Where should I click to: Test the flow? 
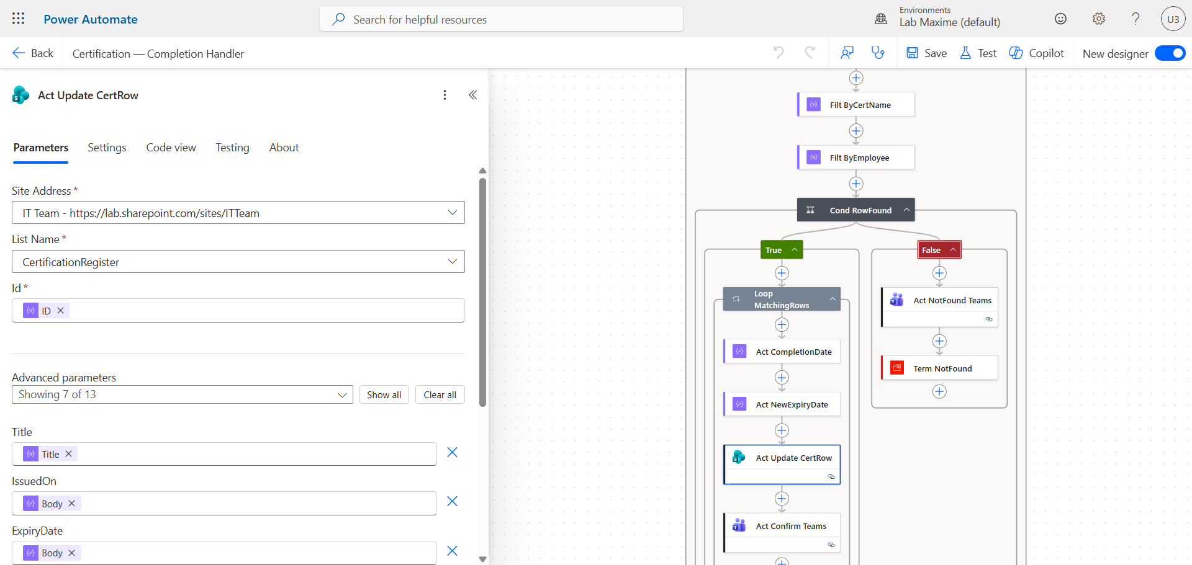coord(978,53)
